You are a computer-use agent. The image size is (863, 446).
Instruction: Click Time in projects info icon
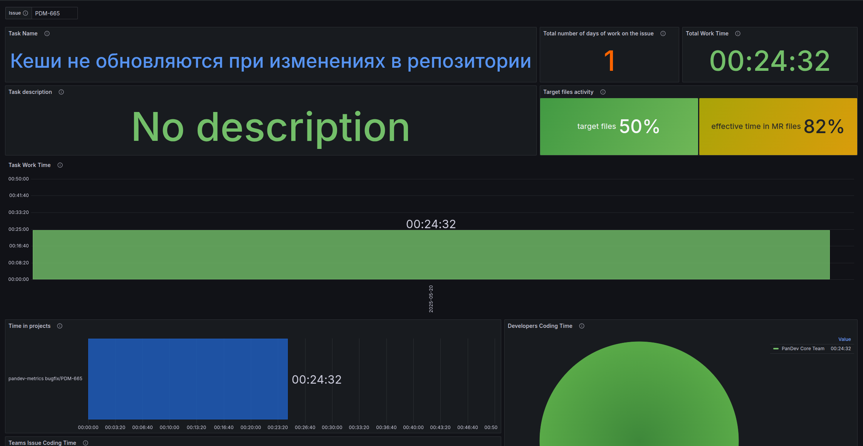(60, 326)
